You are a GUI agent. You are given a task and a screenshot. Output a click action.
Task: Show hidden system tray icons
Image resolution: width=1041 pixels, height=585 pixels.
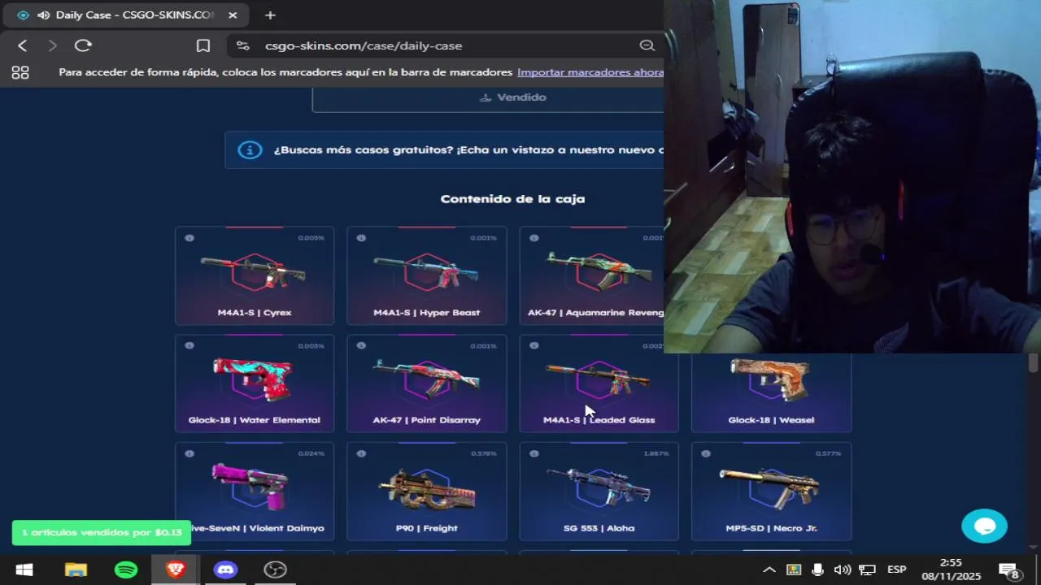click(769, 570)
